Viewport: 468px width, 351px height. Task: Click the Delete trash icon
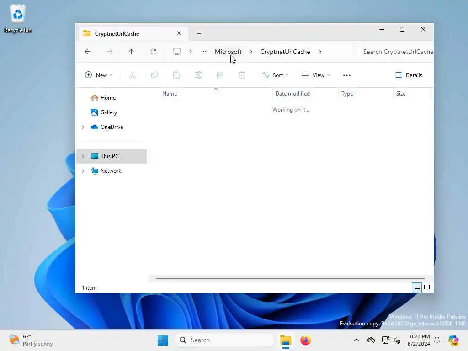[x=242, y=75]
